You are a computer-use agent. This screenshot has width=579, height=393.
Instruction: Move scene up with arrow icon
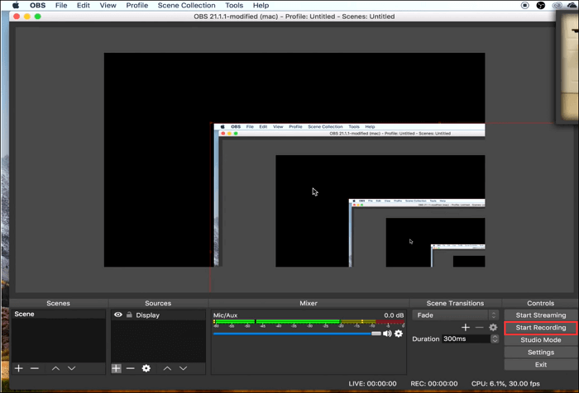pos(55,368)
